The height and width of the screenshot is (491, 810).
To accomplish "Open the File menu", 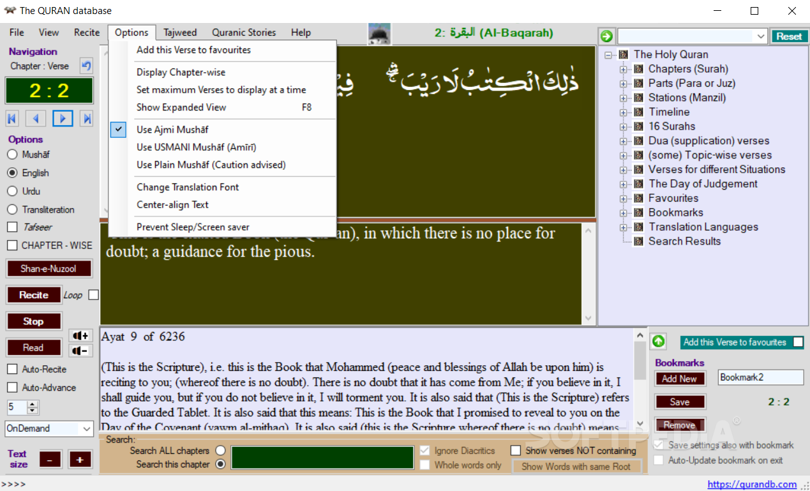I will (17, 33).
